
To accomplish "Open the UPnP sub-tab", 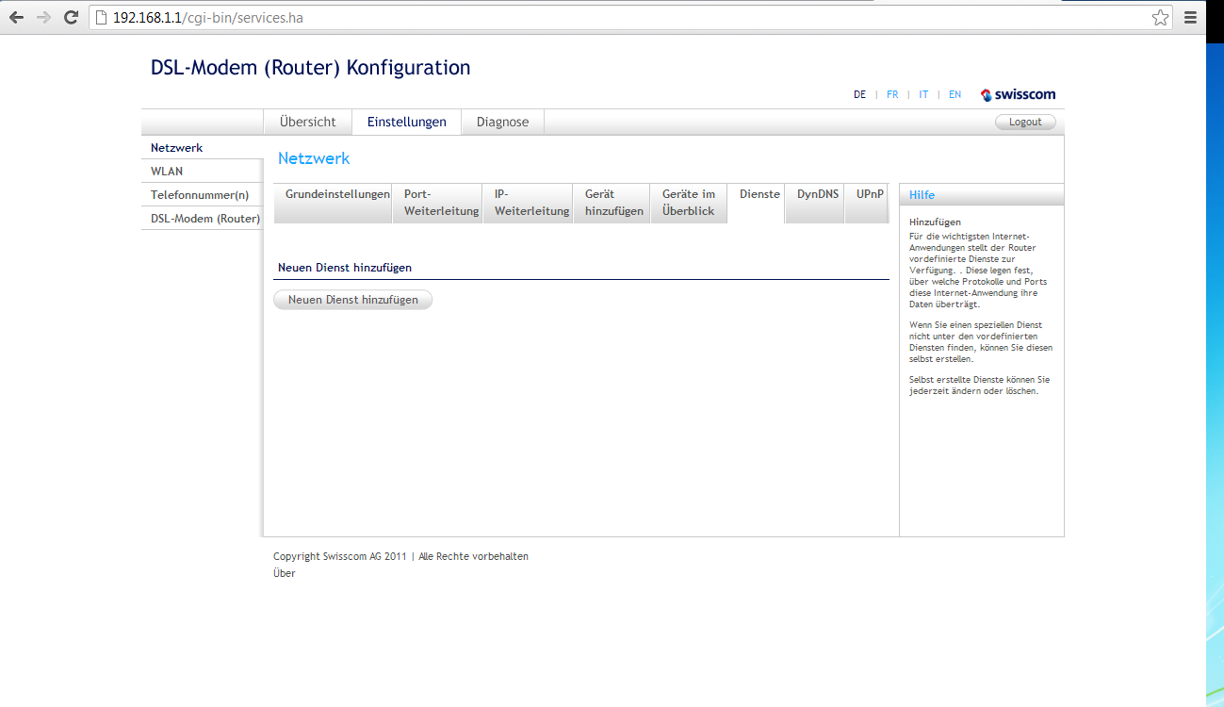I will coord(870,194).
